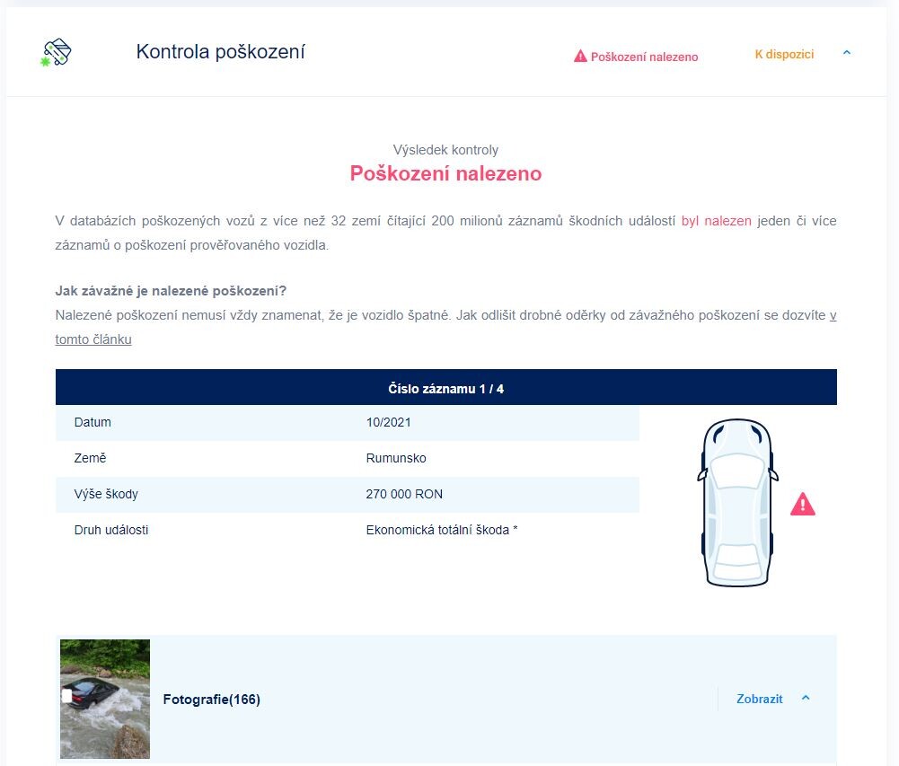Screen dimensions: 899x766
Task: Click the red 'byl nalezen' text
Action: (716, 221)
